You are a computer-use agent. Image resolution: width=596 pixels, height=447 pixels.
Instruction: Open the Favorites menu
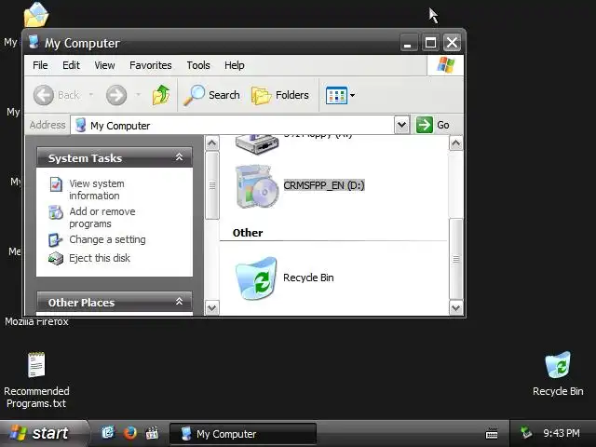(151, 65)
